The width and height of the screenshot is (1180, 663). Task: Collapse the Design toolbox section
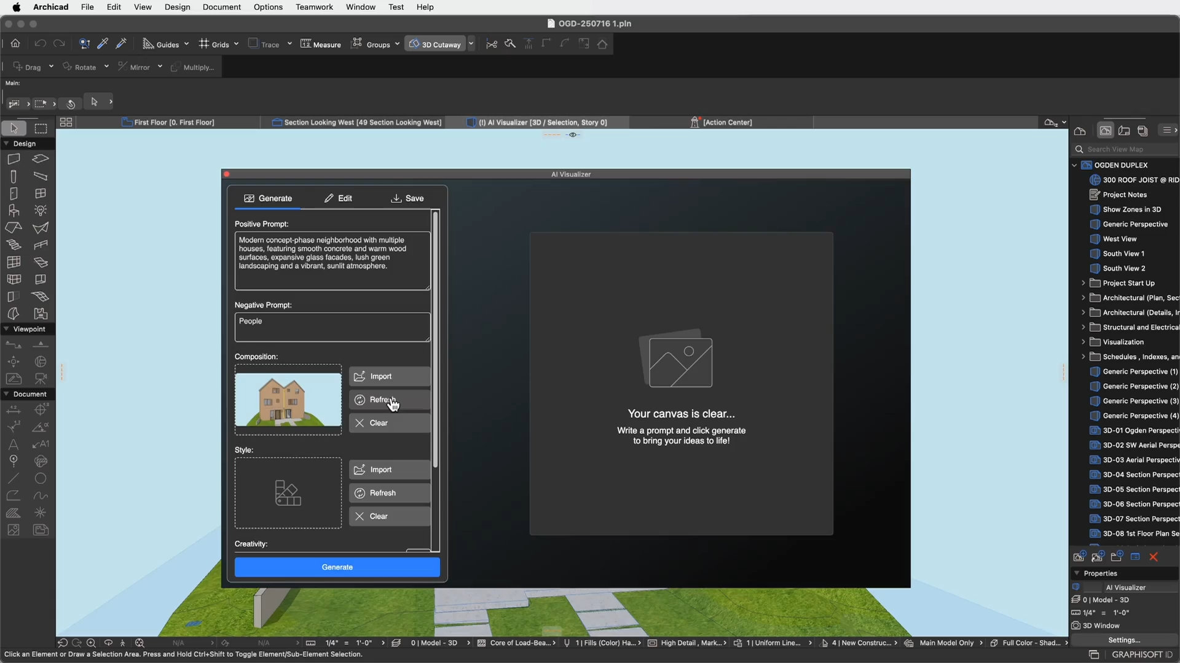pyautogui.click(x=6, y=144)
